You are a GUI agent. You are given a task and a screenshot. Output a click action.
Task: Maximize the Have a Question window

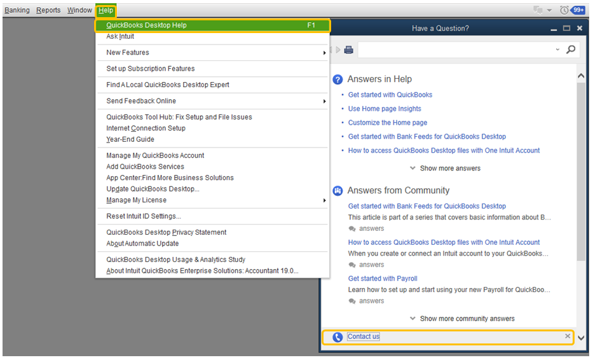566,29
